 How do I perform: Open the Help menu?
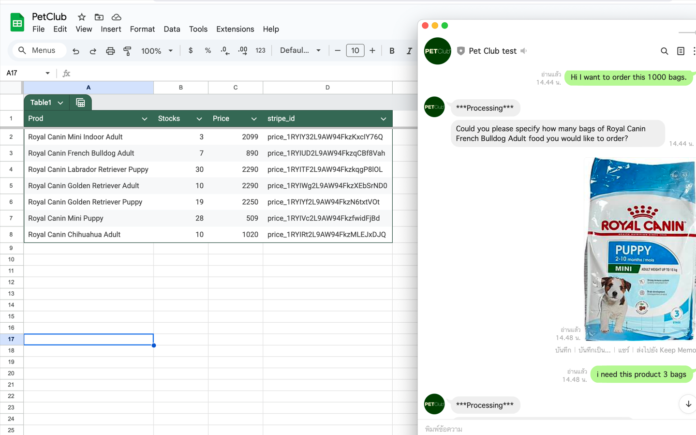271,29
